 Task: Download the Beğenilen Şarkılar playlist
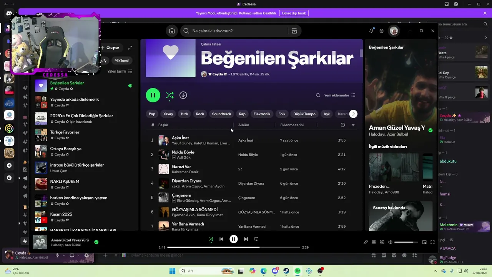point(183,95)
